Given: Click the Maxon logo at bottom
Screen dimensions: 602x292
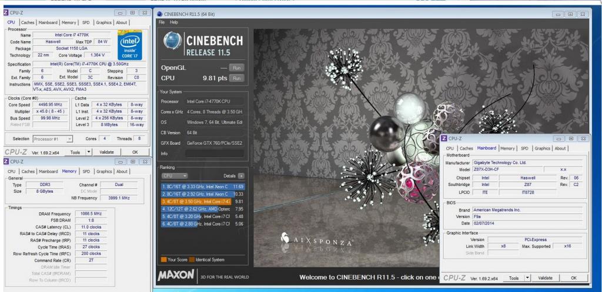Looking at the screenshot, I should 176,275.
